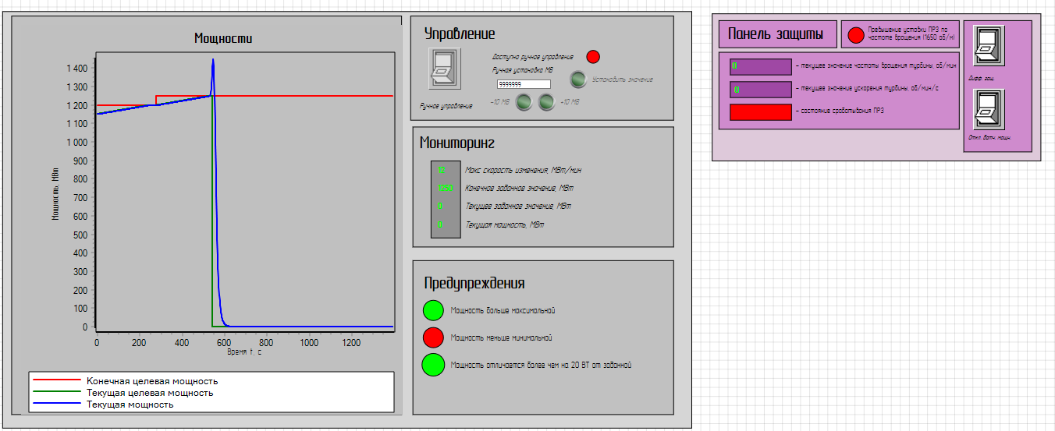The width and height of the screenshot is (1055, 431).
Task: Click the blue power peak on the chart
Action: [212, 62]
